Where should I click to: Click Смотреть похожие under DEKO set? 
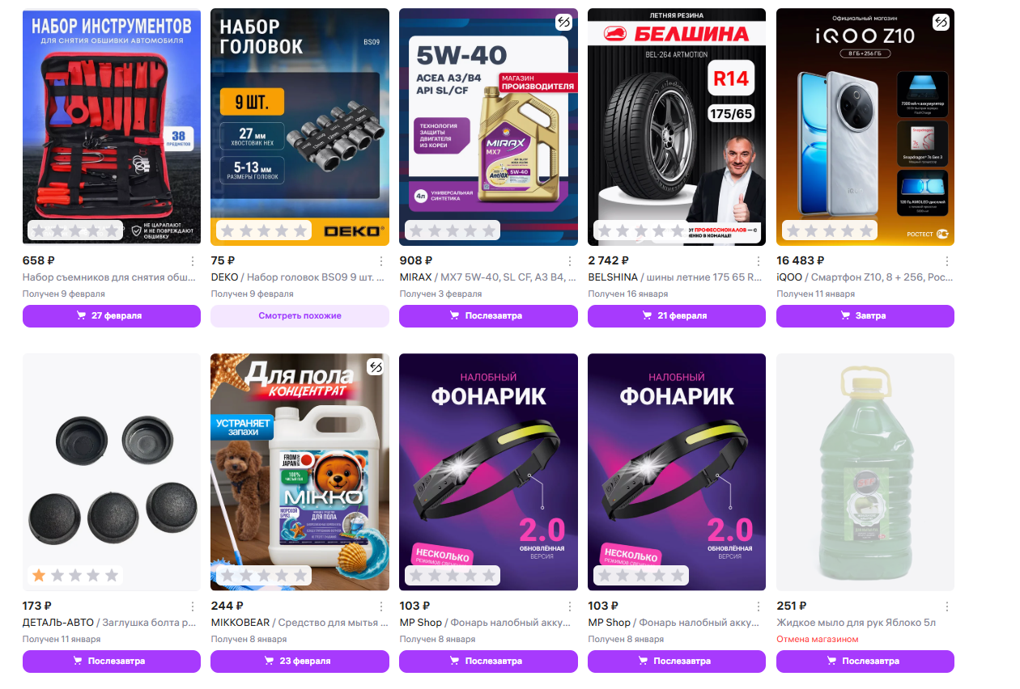(300, 316)
